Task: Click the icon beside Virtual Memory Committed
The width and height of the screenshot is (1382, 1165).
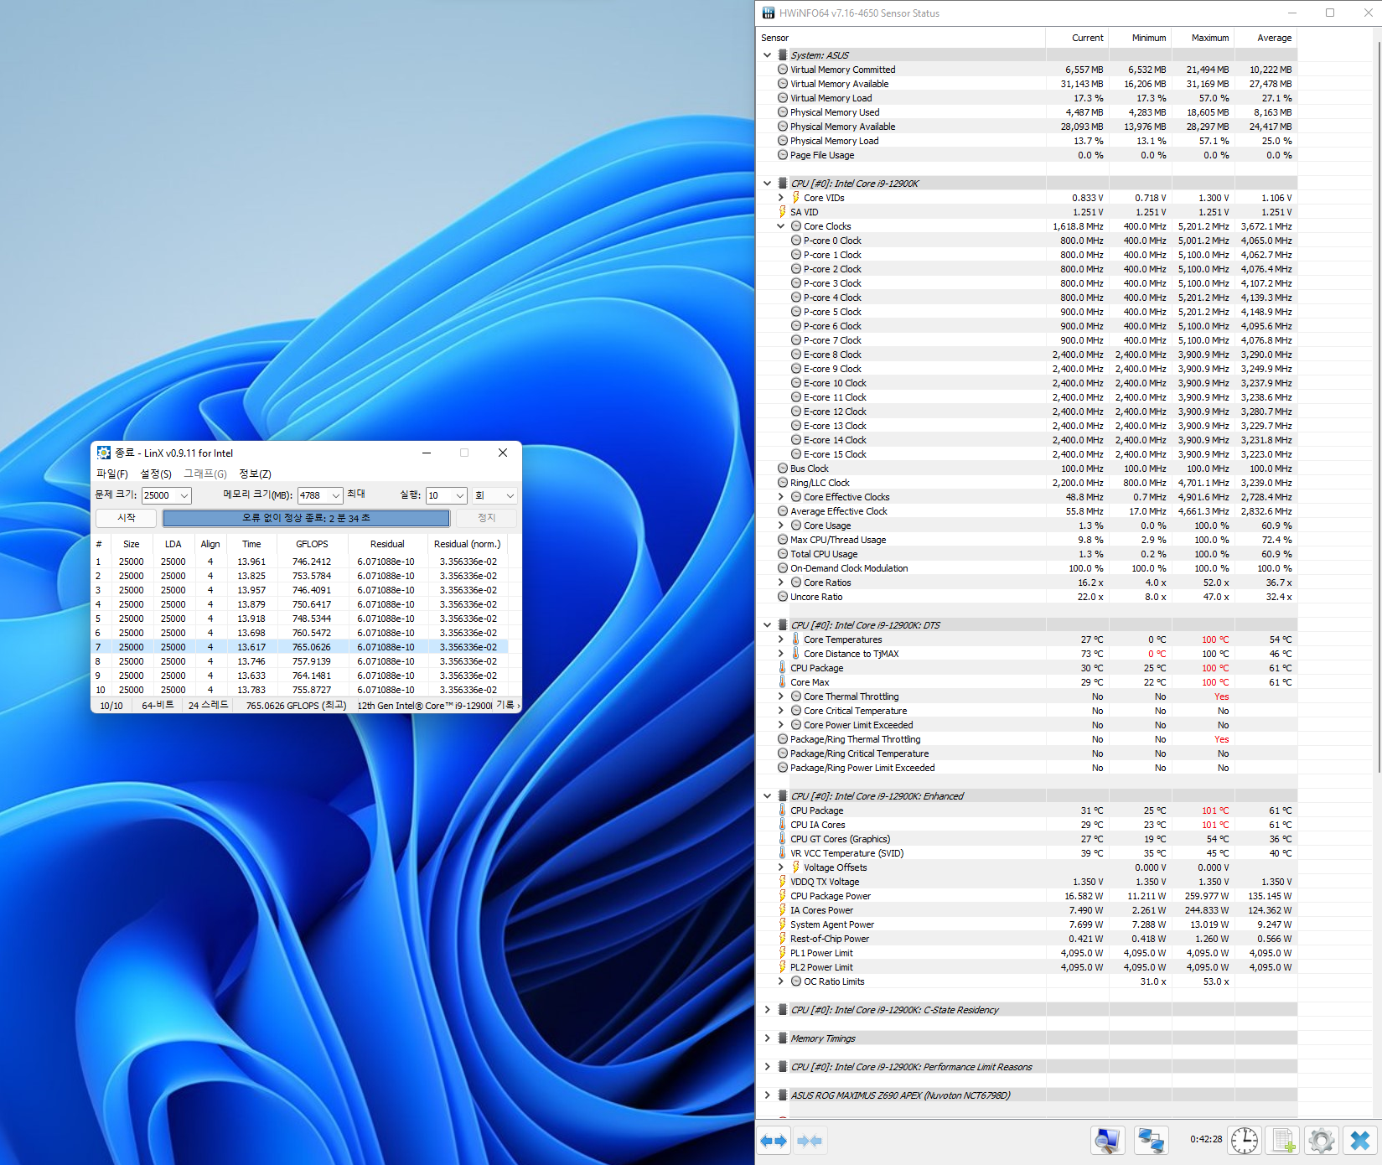Action: (x=783, y=70)
